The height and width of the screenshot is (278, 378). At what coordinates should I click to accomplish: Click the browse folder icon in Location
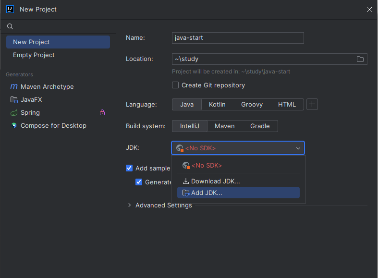[360, 59]
